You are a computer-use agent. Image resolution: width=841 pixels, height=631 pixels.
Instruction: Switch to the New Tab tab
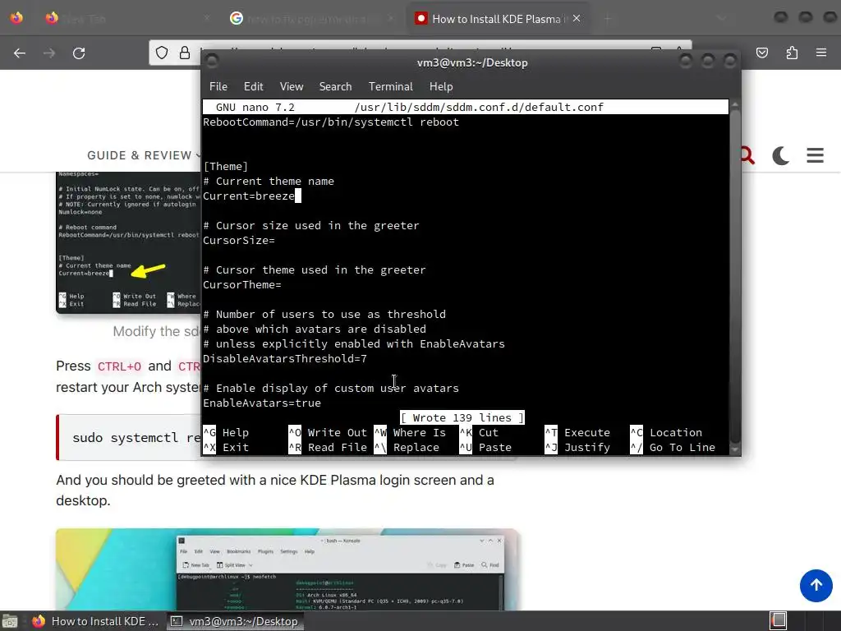coord(127,19)
